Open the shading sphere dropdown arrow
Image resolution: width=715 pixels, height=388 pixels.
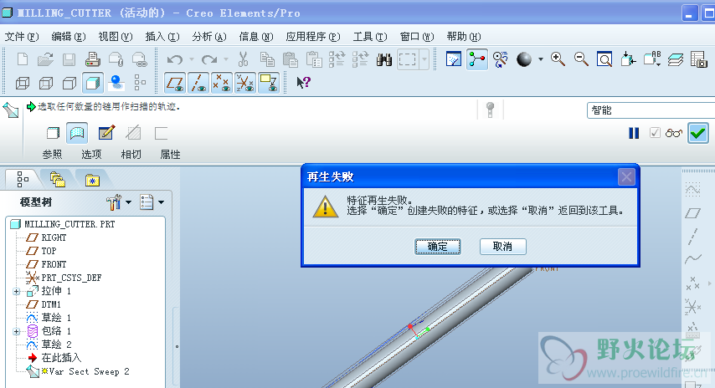[x=541, y=59]
